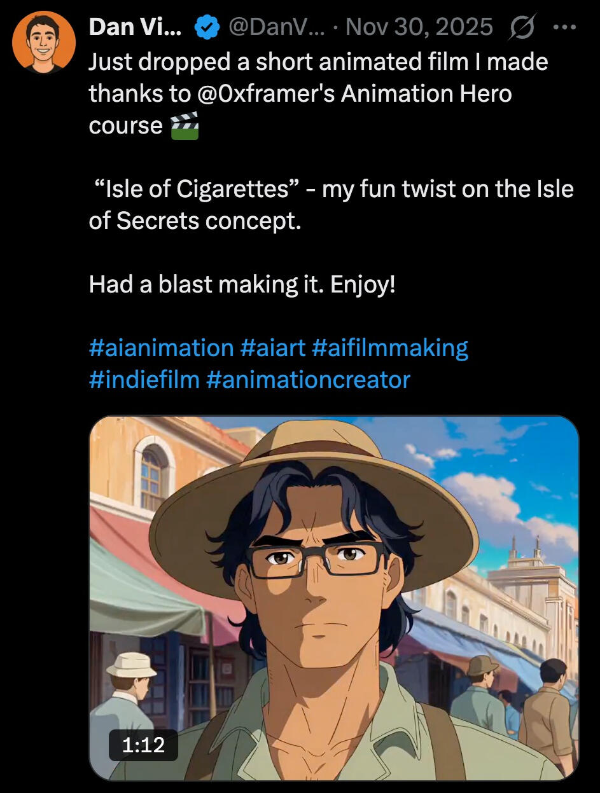
Task: Click the clapperboard emoji after "course"
Action: [x=185, y=125]
